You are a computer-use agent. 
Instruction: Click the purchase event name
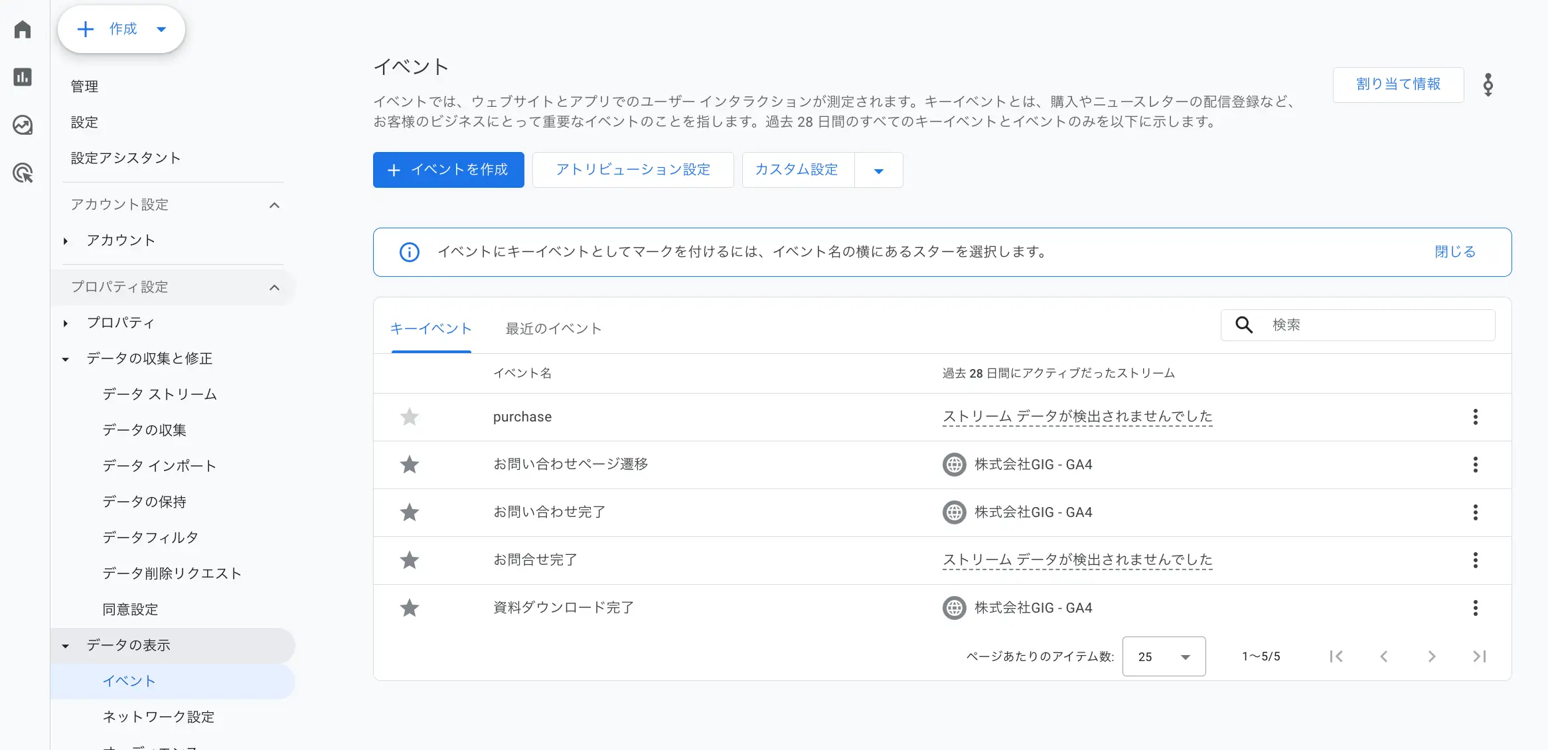tap(522, 417)
